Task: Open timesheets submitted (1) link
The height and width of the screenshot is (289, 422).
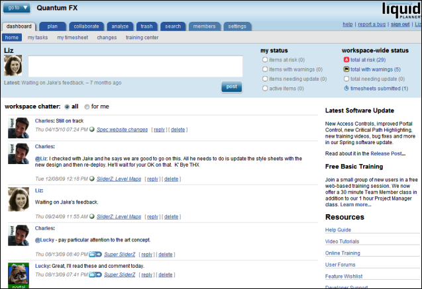Action: point(379,89)
